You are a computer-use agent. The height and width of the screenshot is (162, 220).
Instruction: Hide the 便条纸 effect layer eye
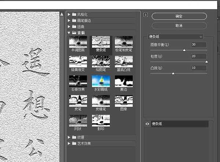tap(147, 124)
